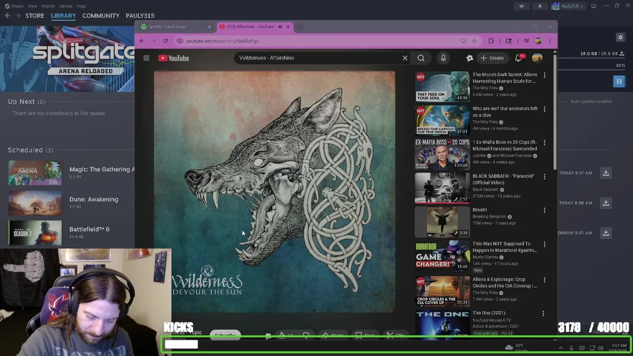Screen dimensions: 633x356
Task: Click the browser address bar URL
Action: click(x=222, y=41)
